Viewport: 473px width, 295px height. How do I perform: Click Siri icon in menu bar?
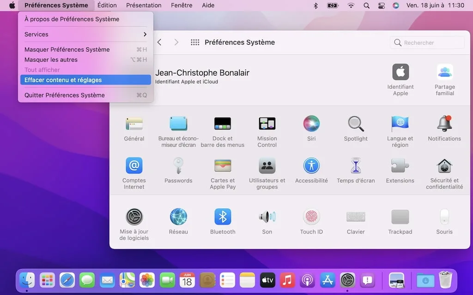tap(396, 6)
